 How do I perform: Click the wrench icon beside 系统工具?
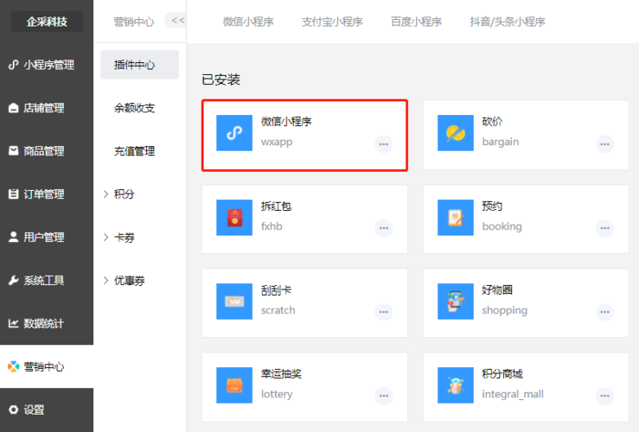(x=14, y=281)
